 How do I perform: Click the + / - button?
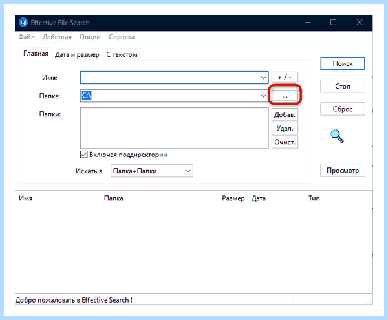click(285, 78)
